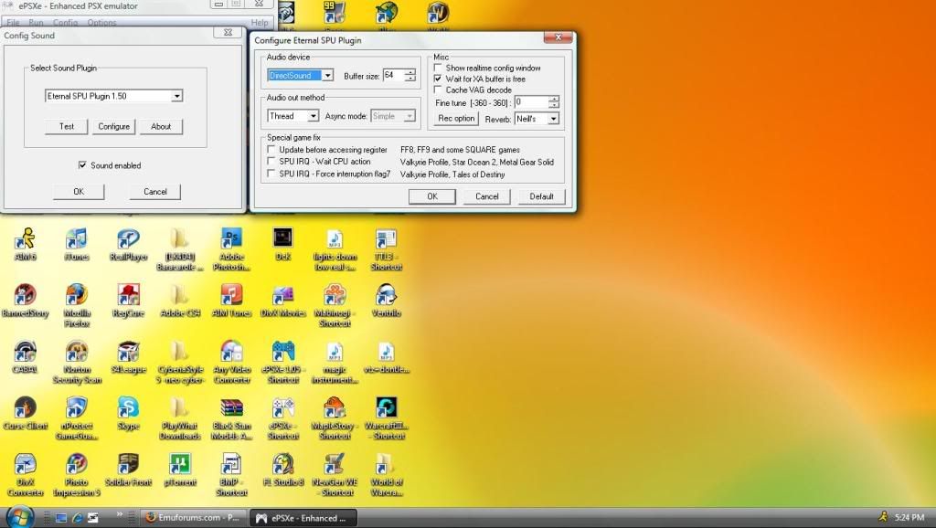936x528 pixels.
Task: Open Mozilla Firefox desktop shortcut
Action: 77,305
